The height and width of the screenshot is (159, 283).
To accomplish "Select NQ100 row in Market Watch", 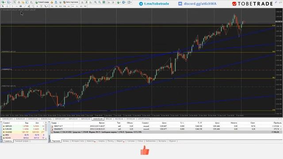I will pyautogui.click(x=23, y=138).
